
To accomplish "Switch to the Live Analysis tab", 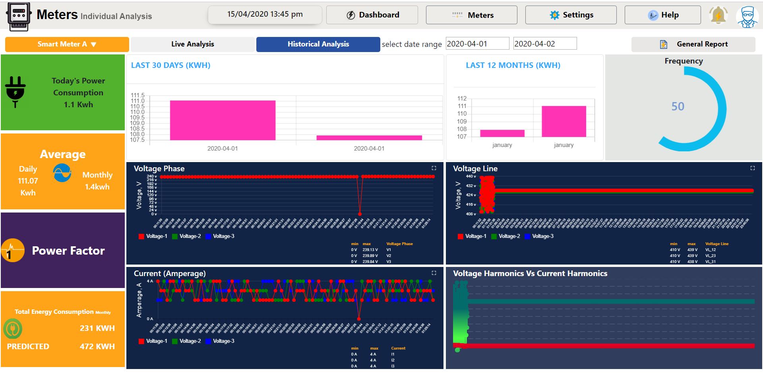I will [x=192, y=44].
